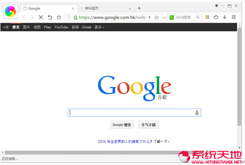Bookmark page with address bar star
This screenshot has width=245, height=165.
tap(156, 17)
